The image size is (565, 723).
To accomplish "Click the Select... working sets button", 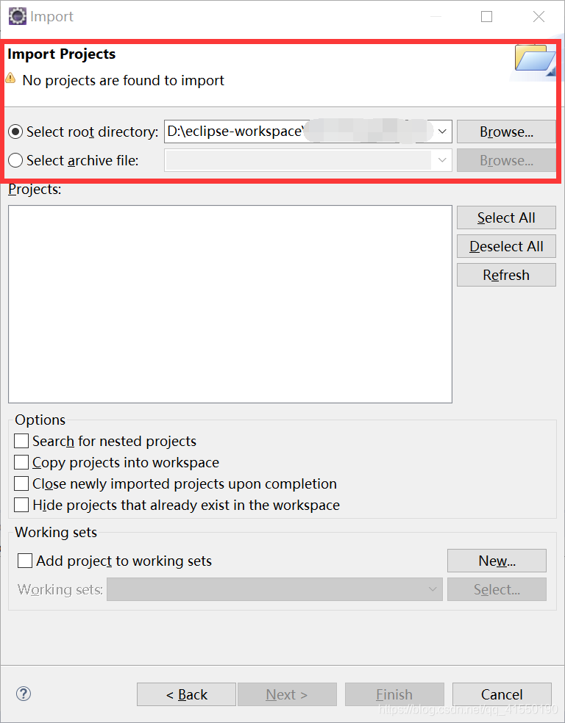I will coord(497,589).
